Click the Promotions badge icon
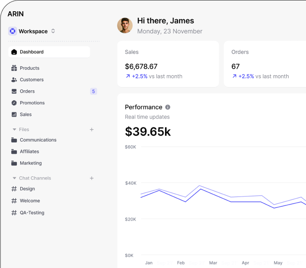 tap(14, 103)
